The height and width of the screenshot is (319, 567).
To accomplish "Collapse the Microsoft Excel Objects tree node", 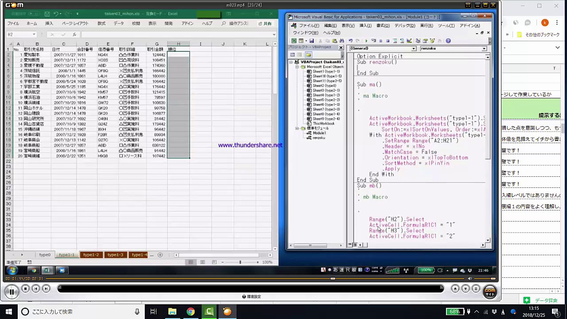I will pos(297,67).
